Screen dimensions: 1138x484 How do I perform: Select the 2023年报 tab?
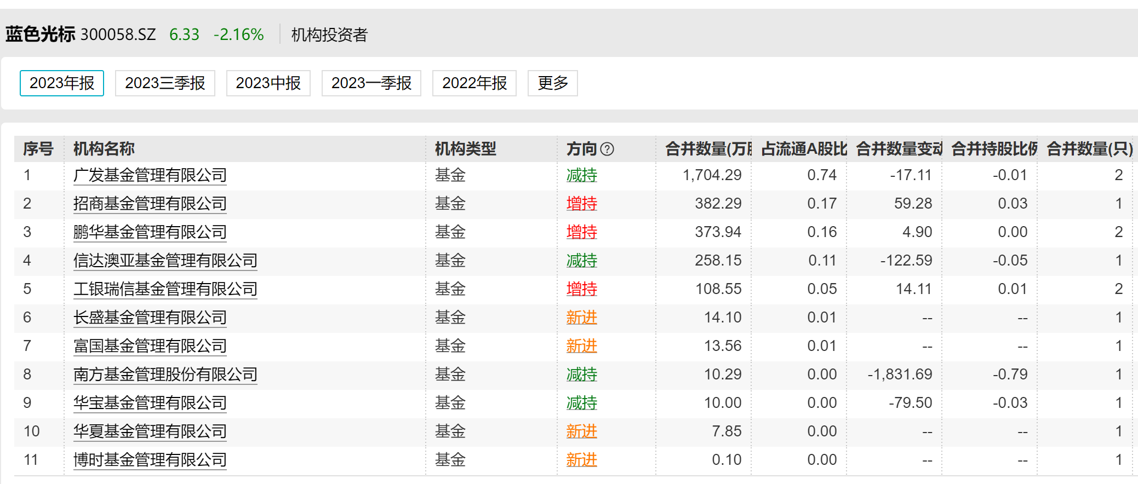pos(62,83)
